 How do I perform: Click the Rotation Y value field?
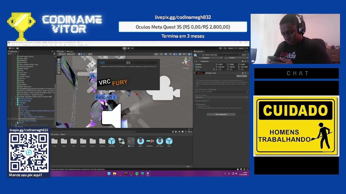pos(233,67)
